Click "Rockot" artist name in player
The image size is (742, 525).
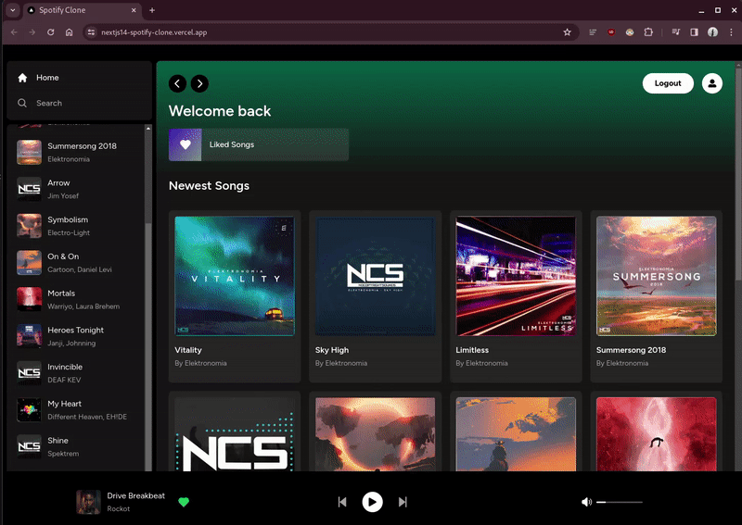119,509
